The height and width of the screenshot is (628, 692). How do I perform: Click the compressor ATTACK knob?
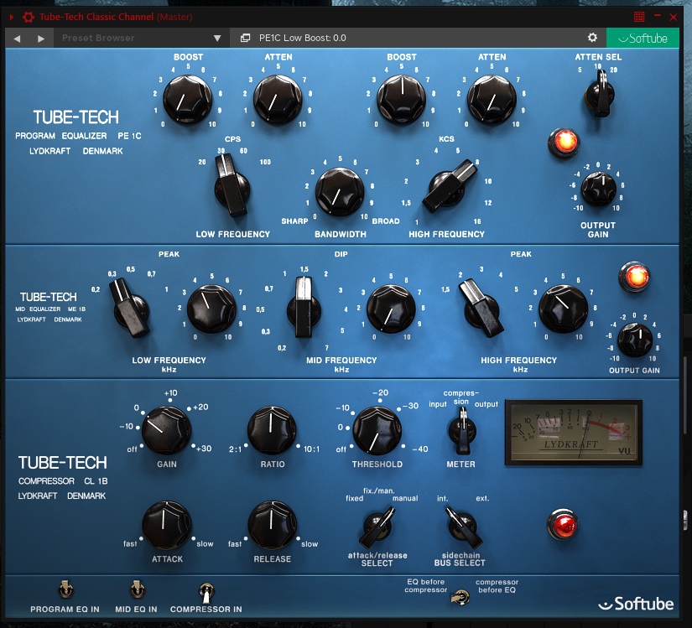pos(166,525)
